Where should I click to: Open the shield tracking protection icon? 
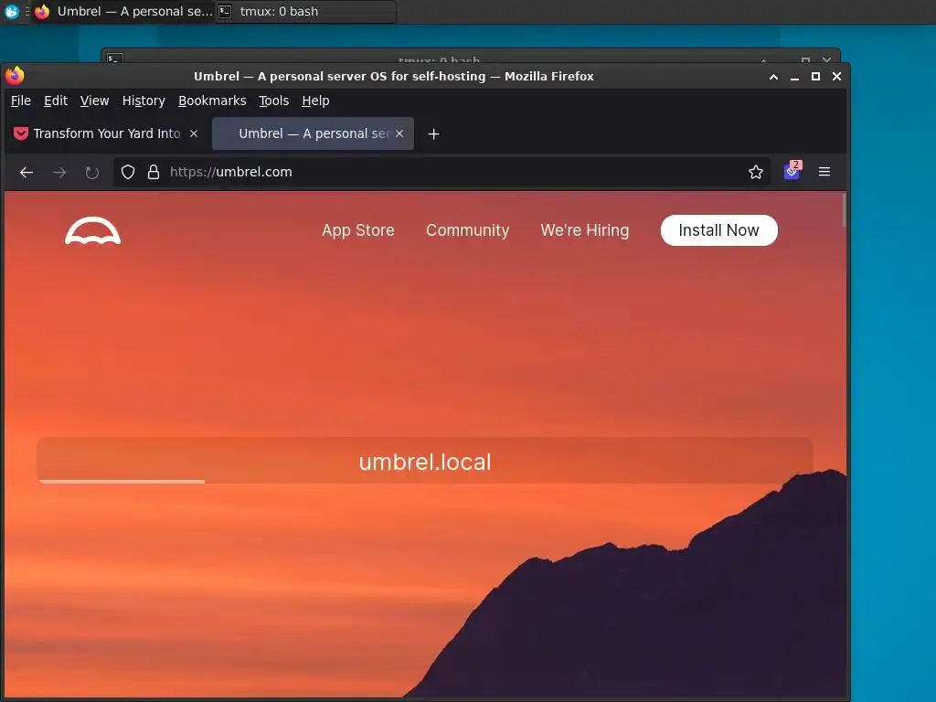pos(128,172)
